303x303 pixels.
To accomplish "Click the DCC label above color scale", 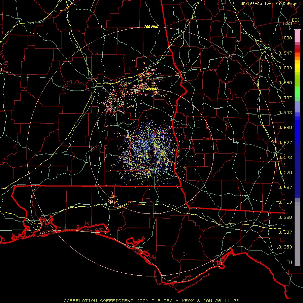I will (296, 20).
